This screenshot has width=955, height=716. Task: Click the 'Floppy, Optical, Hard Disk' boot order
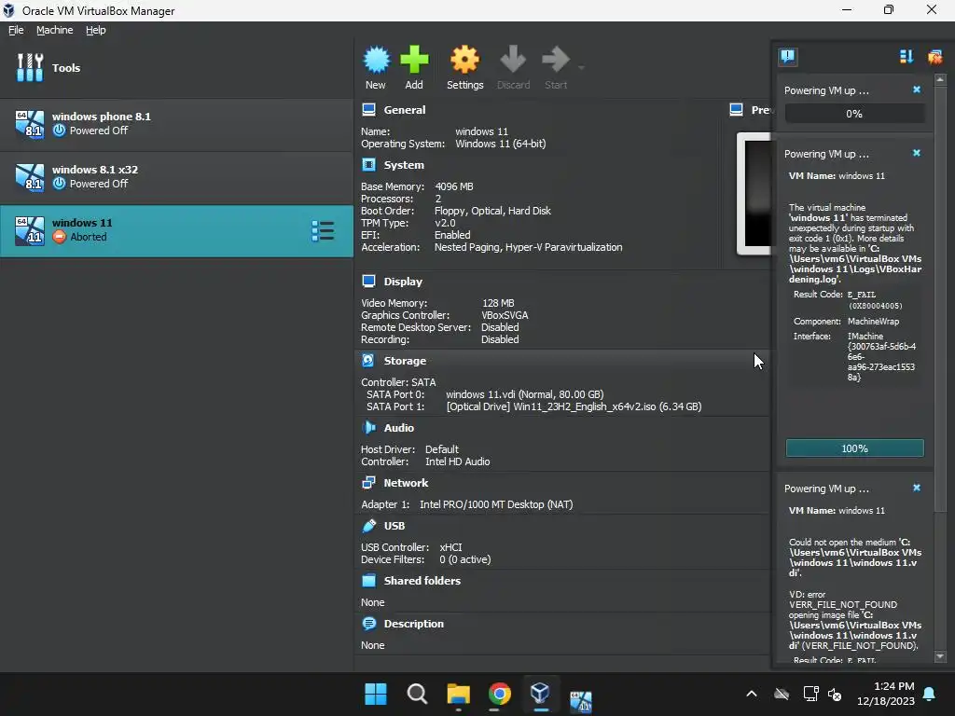[x=492, y=211]
